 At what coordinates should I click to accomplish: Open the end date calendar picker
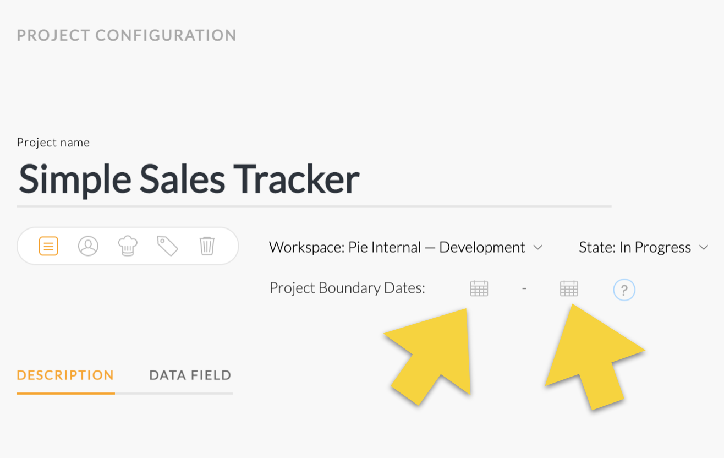click(568, 287)
